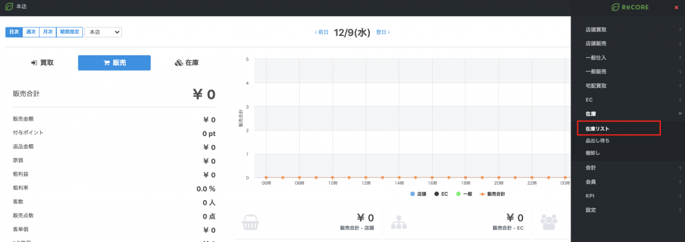Toggle 店頭 blue legend marker

[x=412, y=194]
